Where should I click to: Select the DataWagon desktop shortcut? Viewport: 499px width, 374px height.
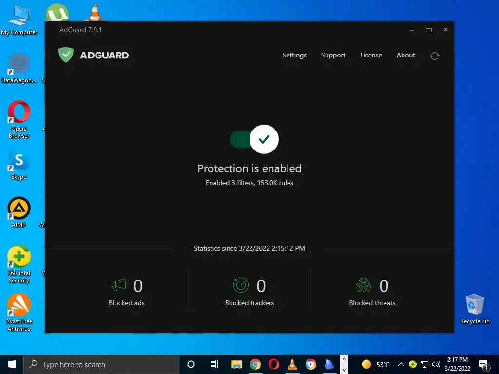(19, 68)
